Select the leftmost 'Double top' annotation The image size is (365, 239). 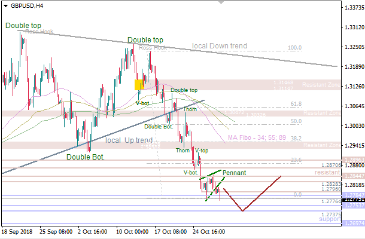pyautogui.click(x=23, y=26)
